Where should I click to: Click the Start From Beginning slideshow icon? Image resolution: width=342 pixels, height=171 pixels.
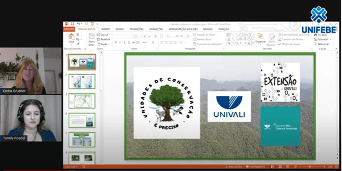click(x=92, y=24)
